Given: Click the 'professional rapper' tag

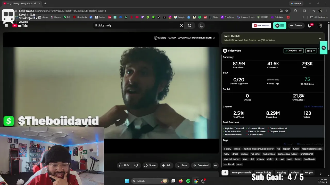Looking at the screenshot, I should point(287,154).
